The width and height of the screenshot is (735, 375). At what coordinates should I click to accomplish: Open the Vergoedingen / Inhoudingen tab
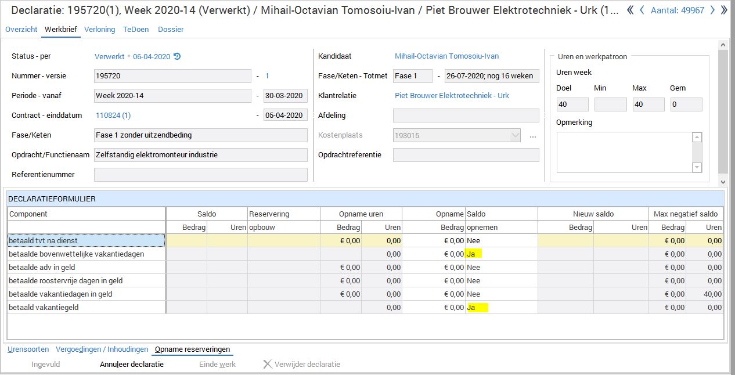pyautogui.click(x=102, y=349)
